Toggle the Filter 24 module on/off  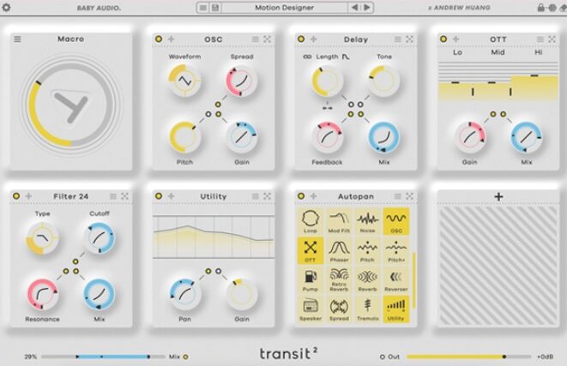click(x=17, y=196)
